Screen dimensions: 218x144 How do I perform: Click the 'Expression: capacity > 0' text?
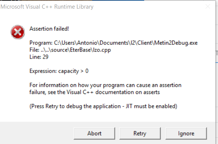[x=59, y=71]
